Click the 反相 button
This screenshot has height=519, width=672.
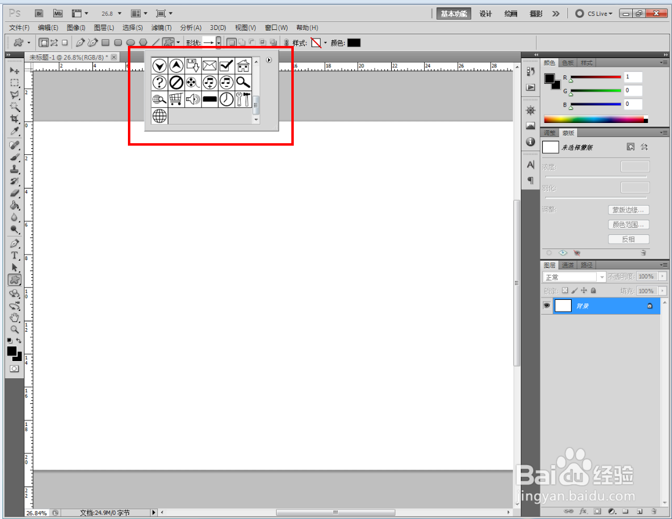point(629,239)
